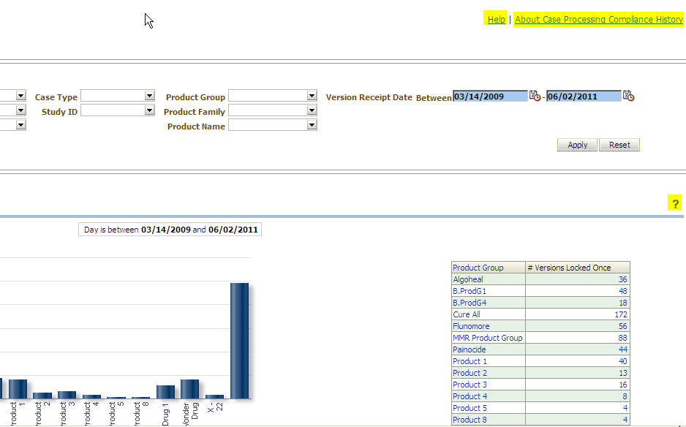Screen dimensions: 686x427
Task: Expand the Case Type dropdown
Action: 149,95
